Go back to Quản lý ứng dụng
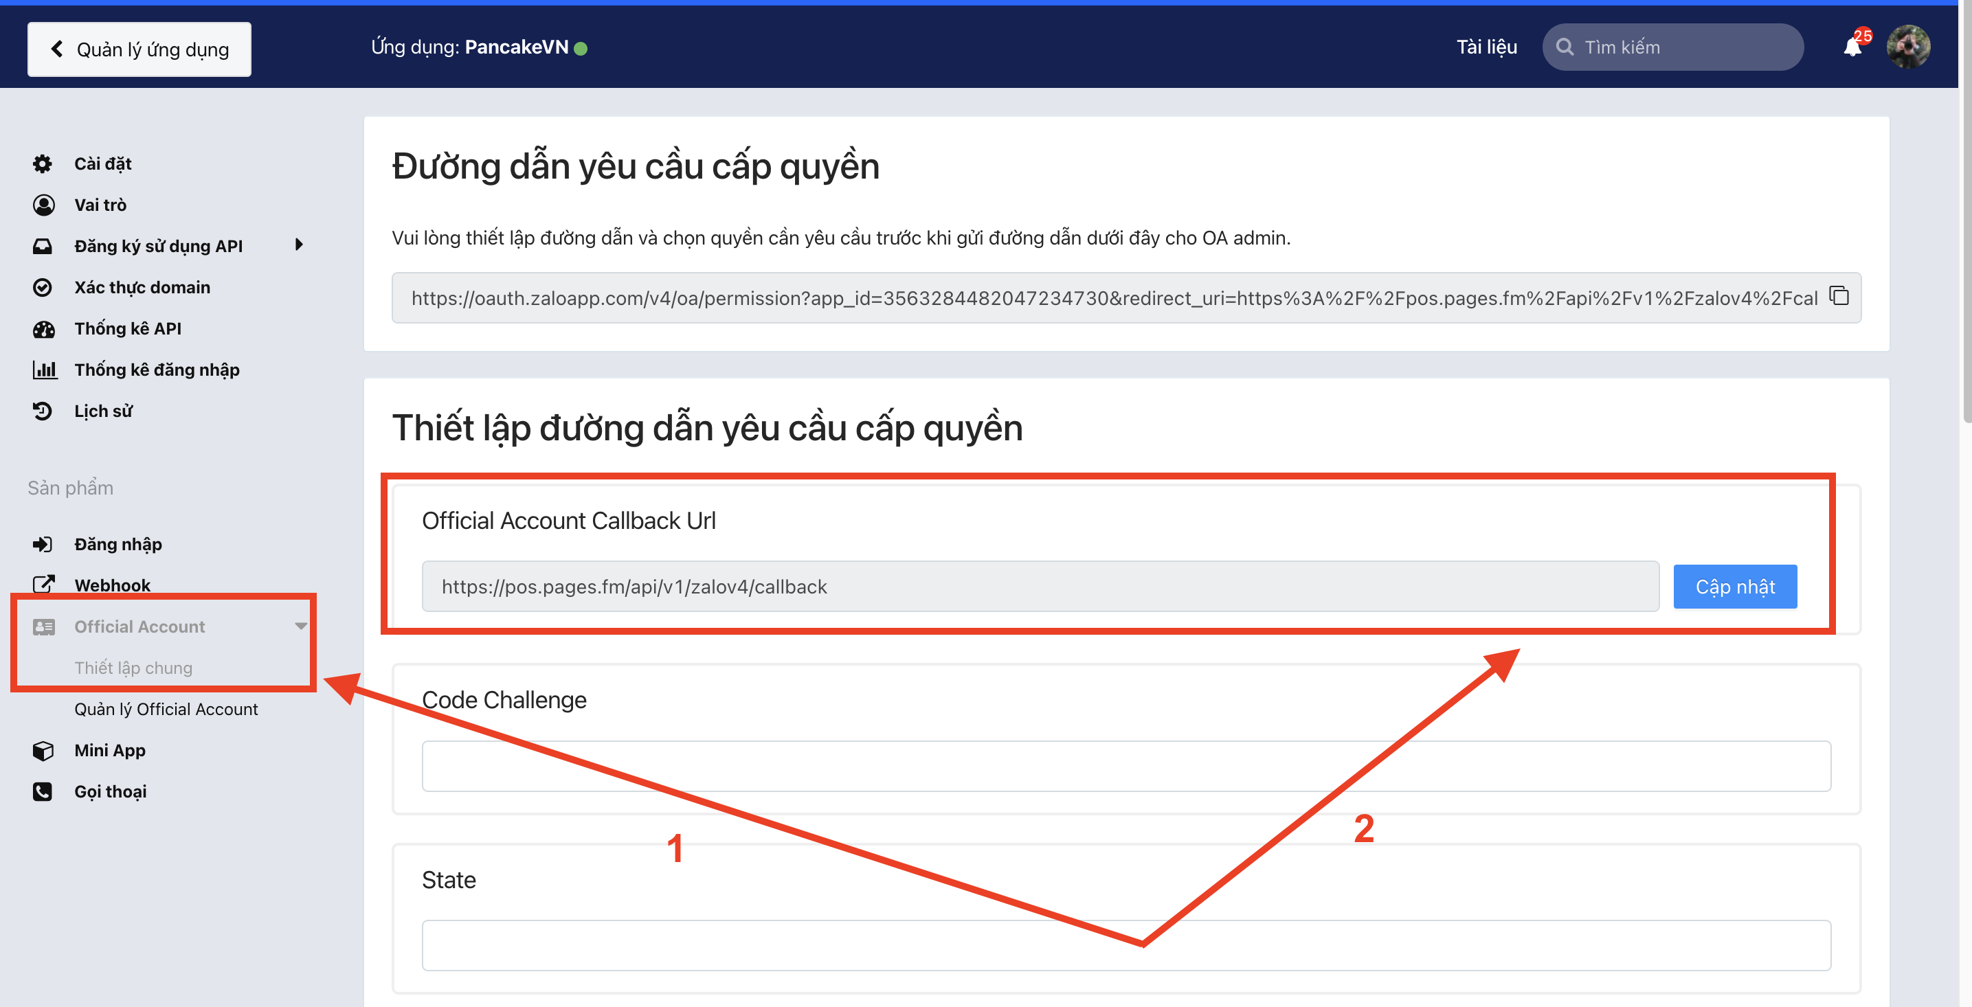 coord(139,49)
